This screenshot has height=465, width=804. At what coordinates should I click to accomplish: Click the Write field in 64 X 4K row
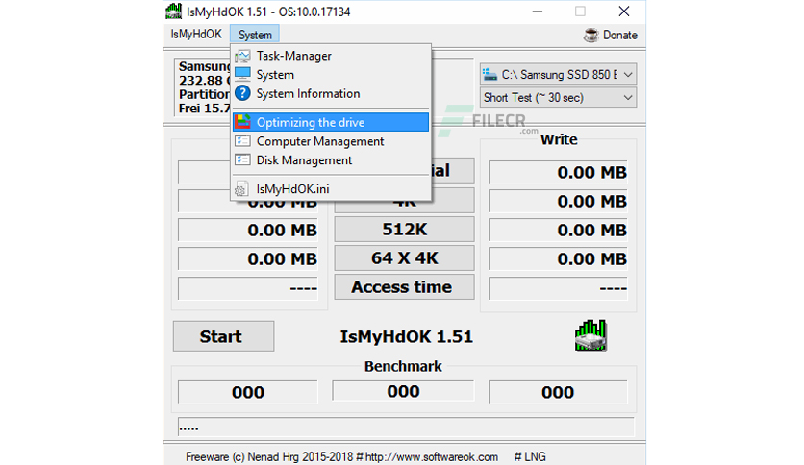558,258
